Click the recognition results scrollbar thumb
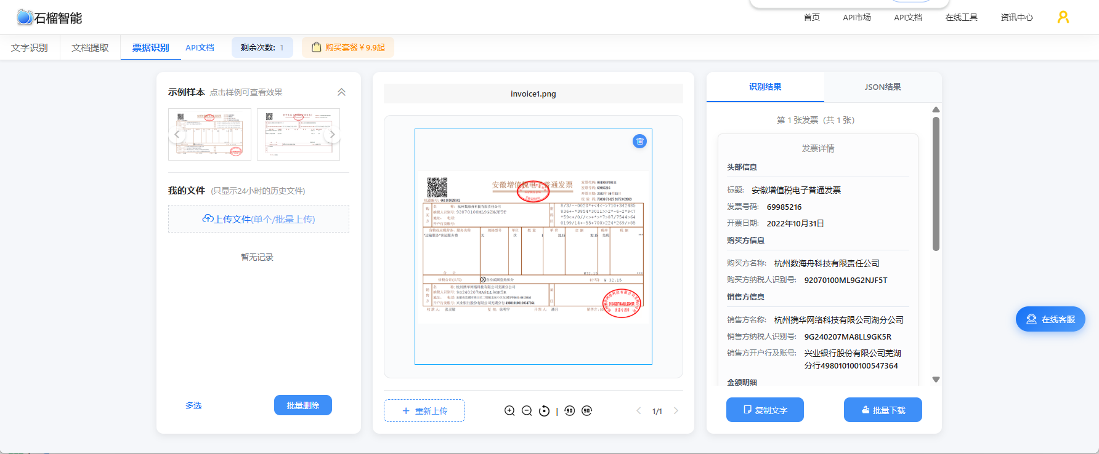The image size is (1099, 454). (936, 183)
